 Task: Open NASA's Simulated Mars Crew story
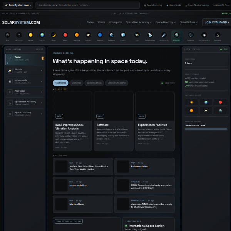(83, 166)
